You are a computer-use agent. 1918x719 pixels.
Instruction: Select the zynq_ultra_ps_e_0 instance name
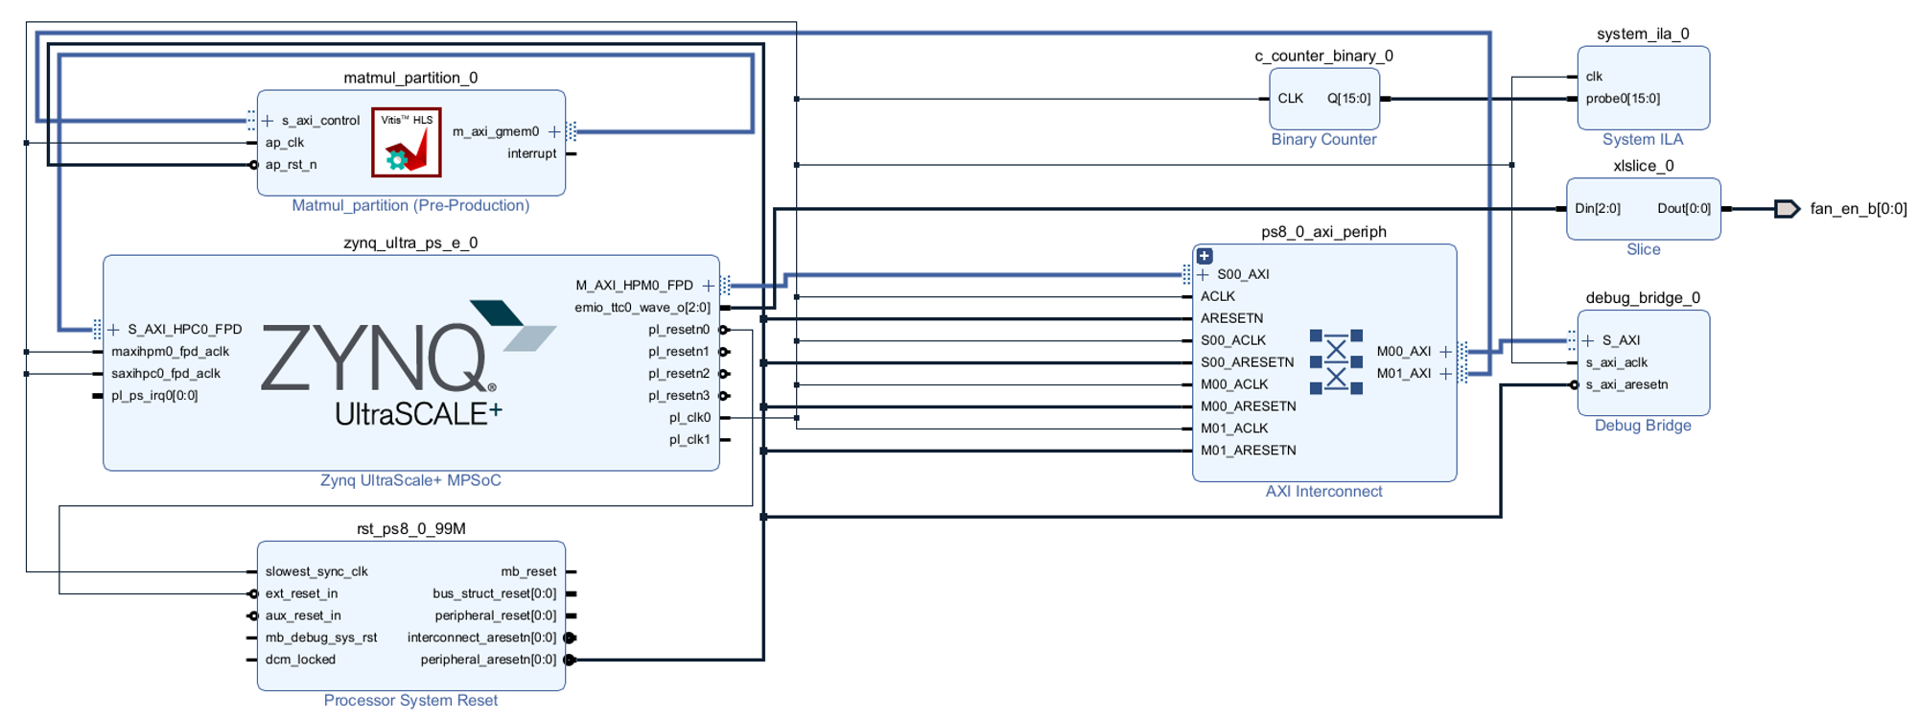410,243
